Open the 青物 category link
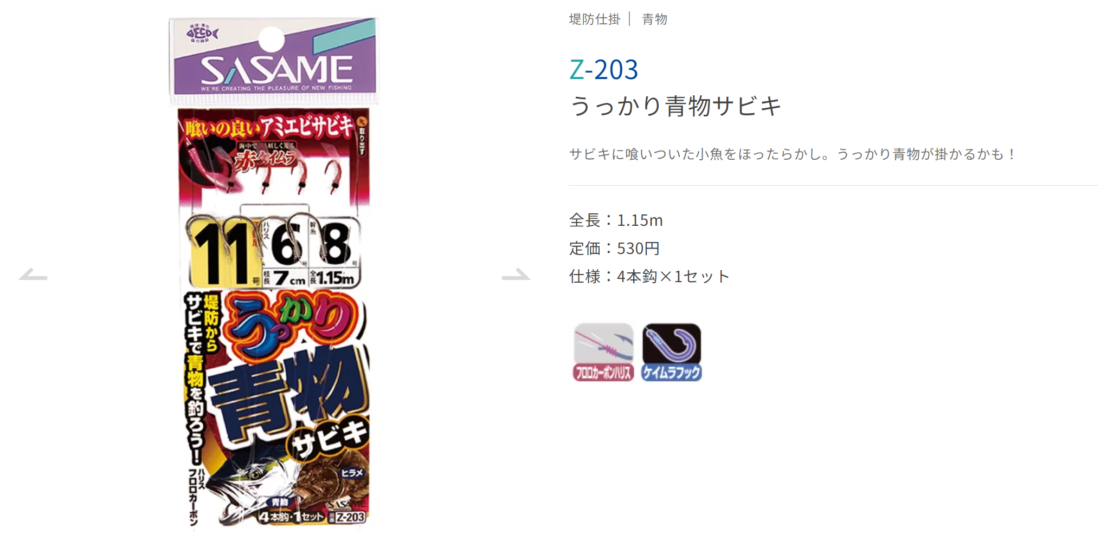 click(654, 19)
